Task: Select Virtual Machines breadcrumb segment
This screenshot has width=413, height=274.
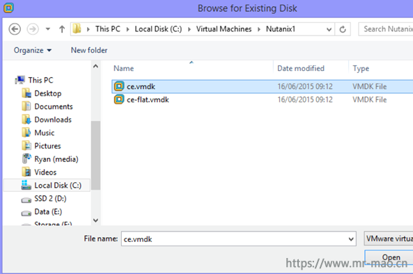Action: coord(224,29)
